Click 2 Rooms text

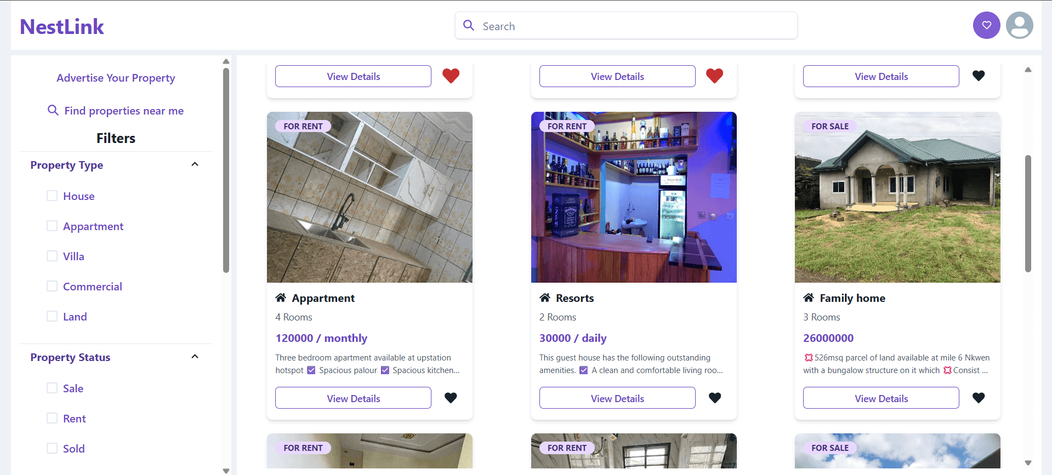[558, 317]
